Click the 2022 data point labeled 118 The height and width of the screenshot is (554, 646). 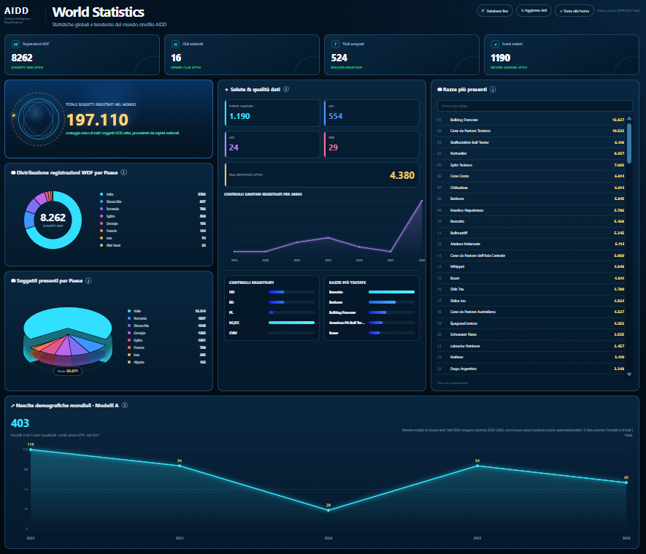click(31, 450)
